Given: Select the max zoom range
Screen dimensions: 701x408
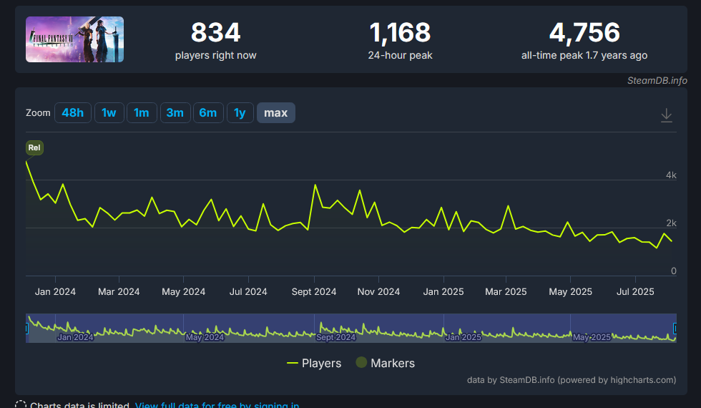Looking at the screenshot, I should click(276, 113).
